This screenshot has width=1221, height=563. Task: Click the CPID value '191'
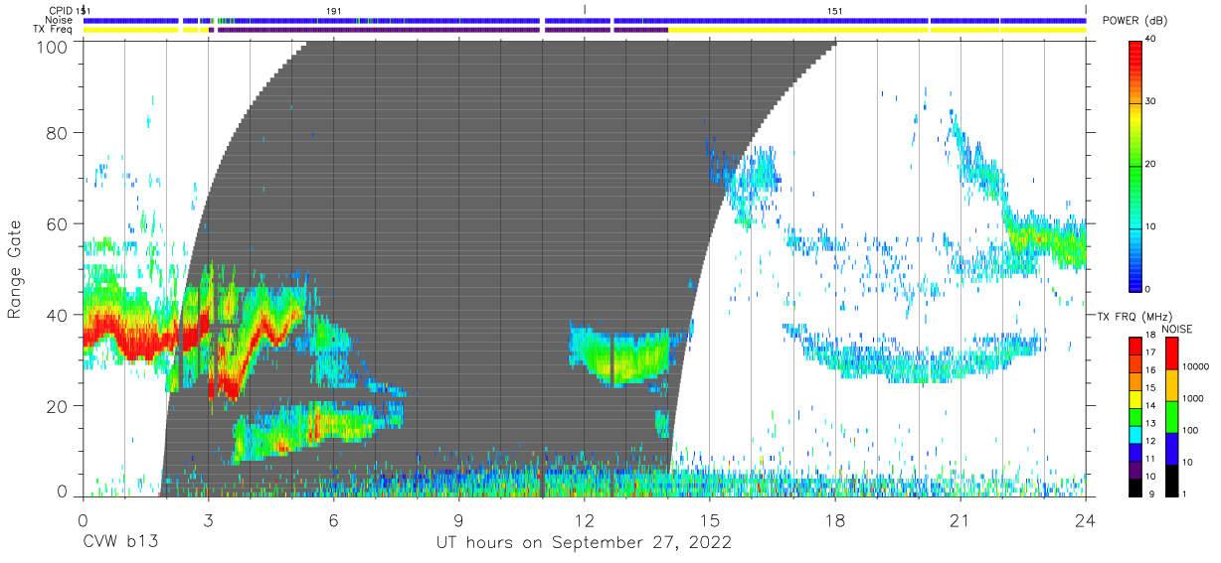334,10
